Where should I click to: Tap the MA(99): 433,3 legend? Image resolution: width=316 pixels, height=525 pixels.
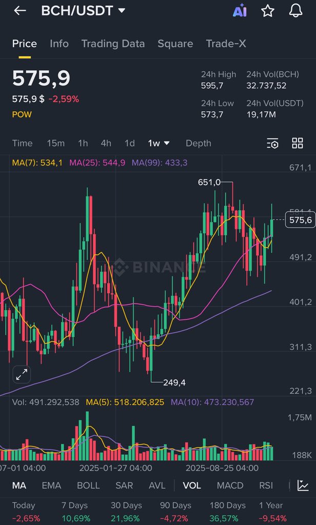tap(160, 163)
